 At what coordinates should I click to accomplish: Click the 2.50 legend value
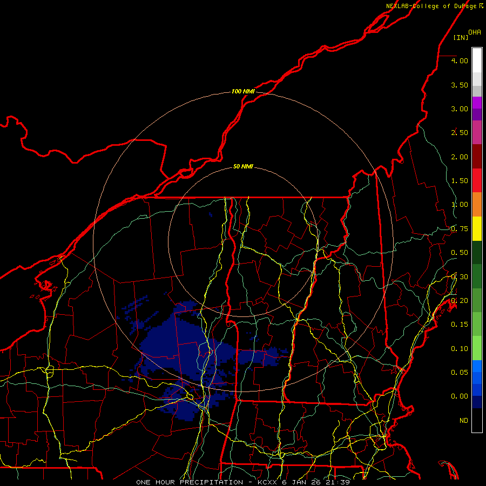[460, 133]
